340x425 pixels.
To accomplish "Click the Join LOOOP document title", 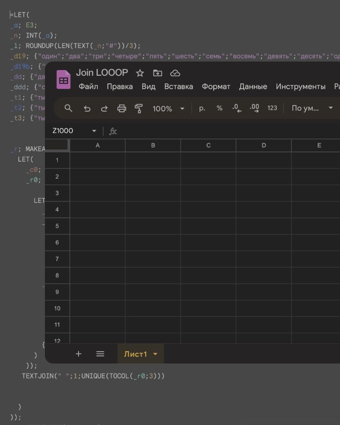I will point(102,72).
